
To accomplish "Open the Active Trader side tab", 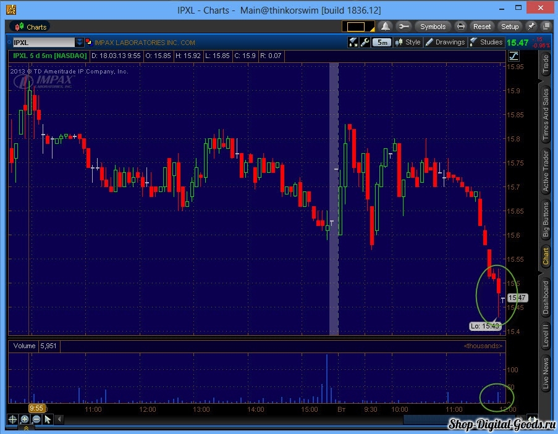I will pyautogui.click(x=545, y=171).
